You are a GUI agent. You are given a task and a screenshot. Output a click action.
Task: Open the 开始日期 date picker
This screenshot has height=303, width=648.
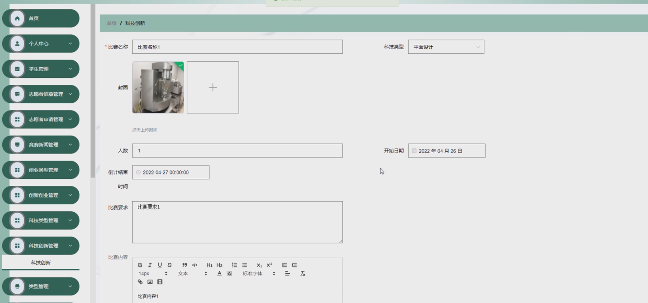447,151
